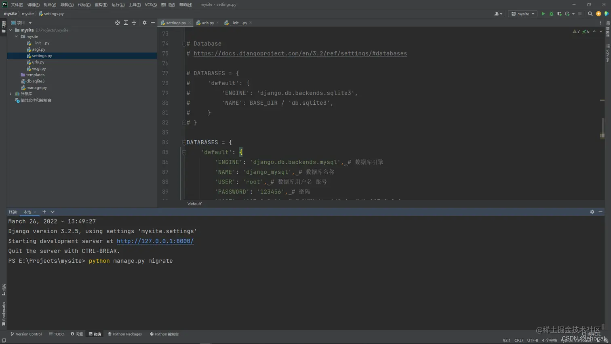
Task: Open the dropdown arrow beside the profiler icon
Action: tap(573, 14)
